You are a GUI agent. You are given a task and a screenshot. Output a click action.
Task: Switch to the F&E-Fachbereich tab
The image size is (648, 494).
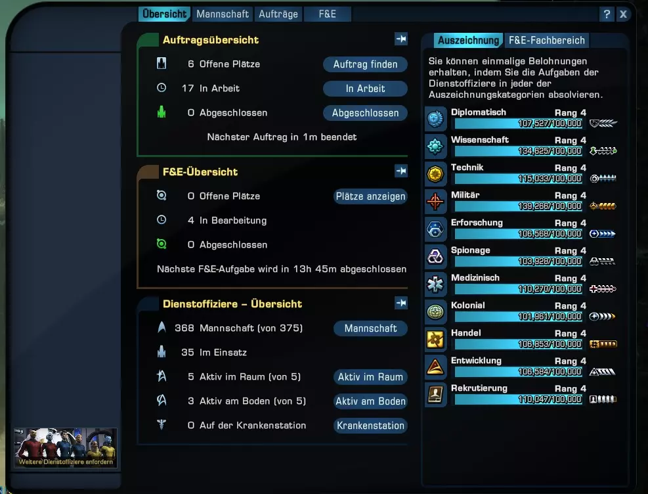coord(546,40)
